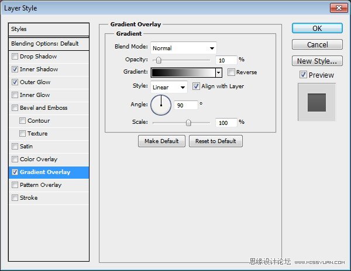Select the Pattern Overlay label
Image resolution: width=351 pixels, height=271 pixels.
[x=40, y=185]
